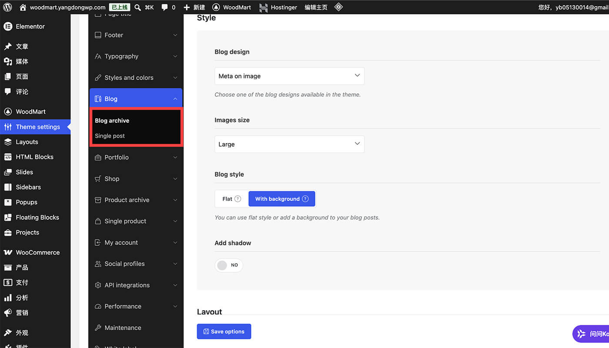Click the analytics bar chart icon for 分析
609x348 pixels.
(x=8, y=298)
